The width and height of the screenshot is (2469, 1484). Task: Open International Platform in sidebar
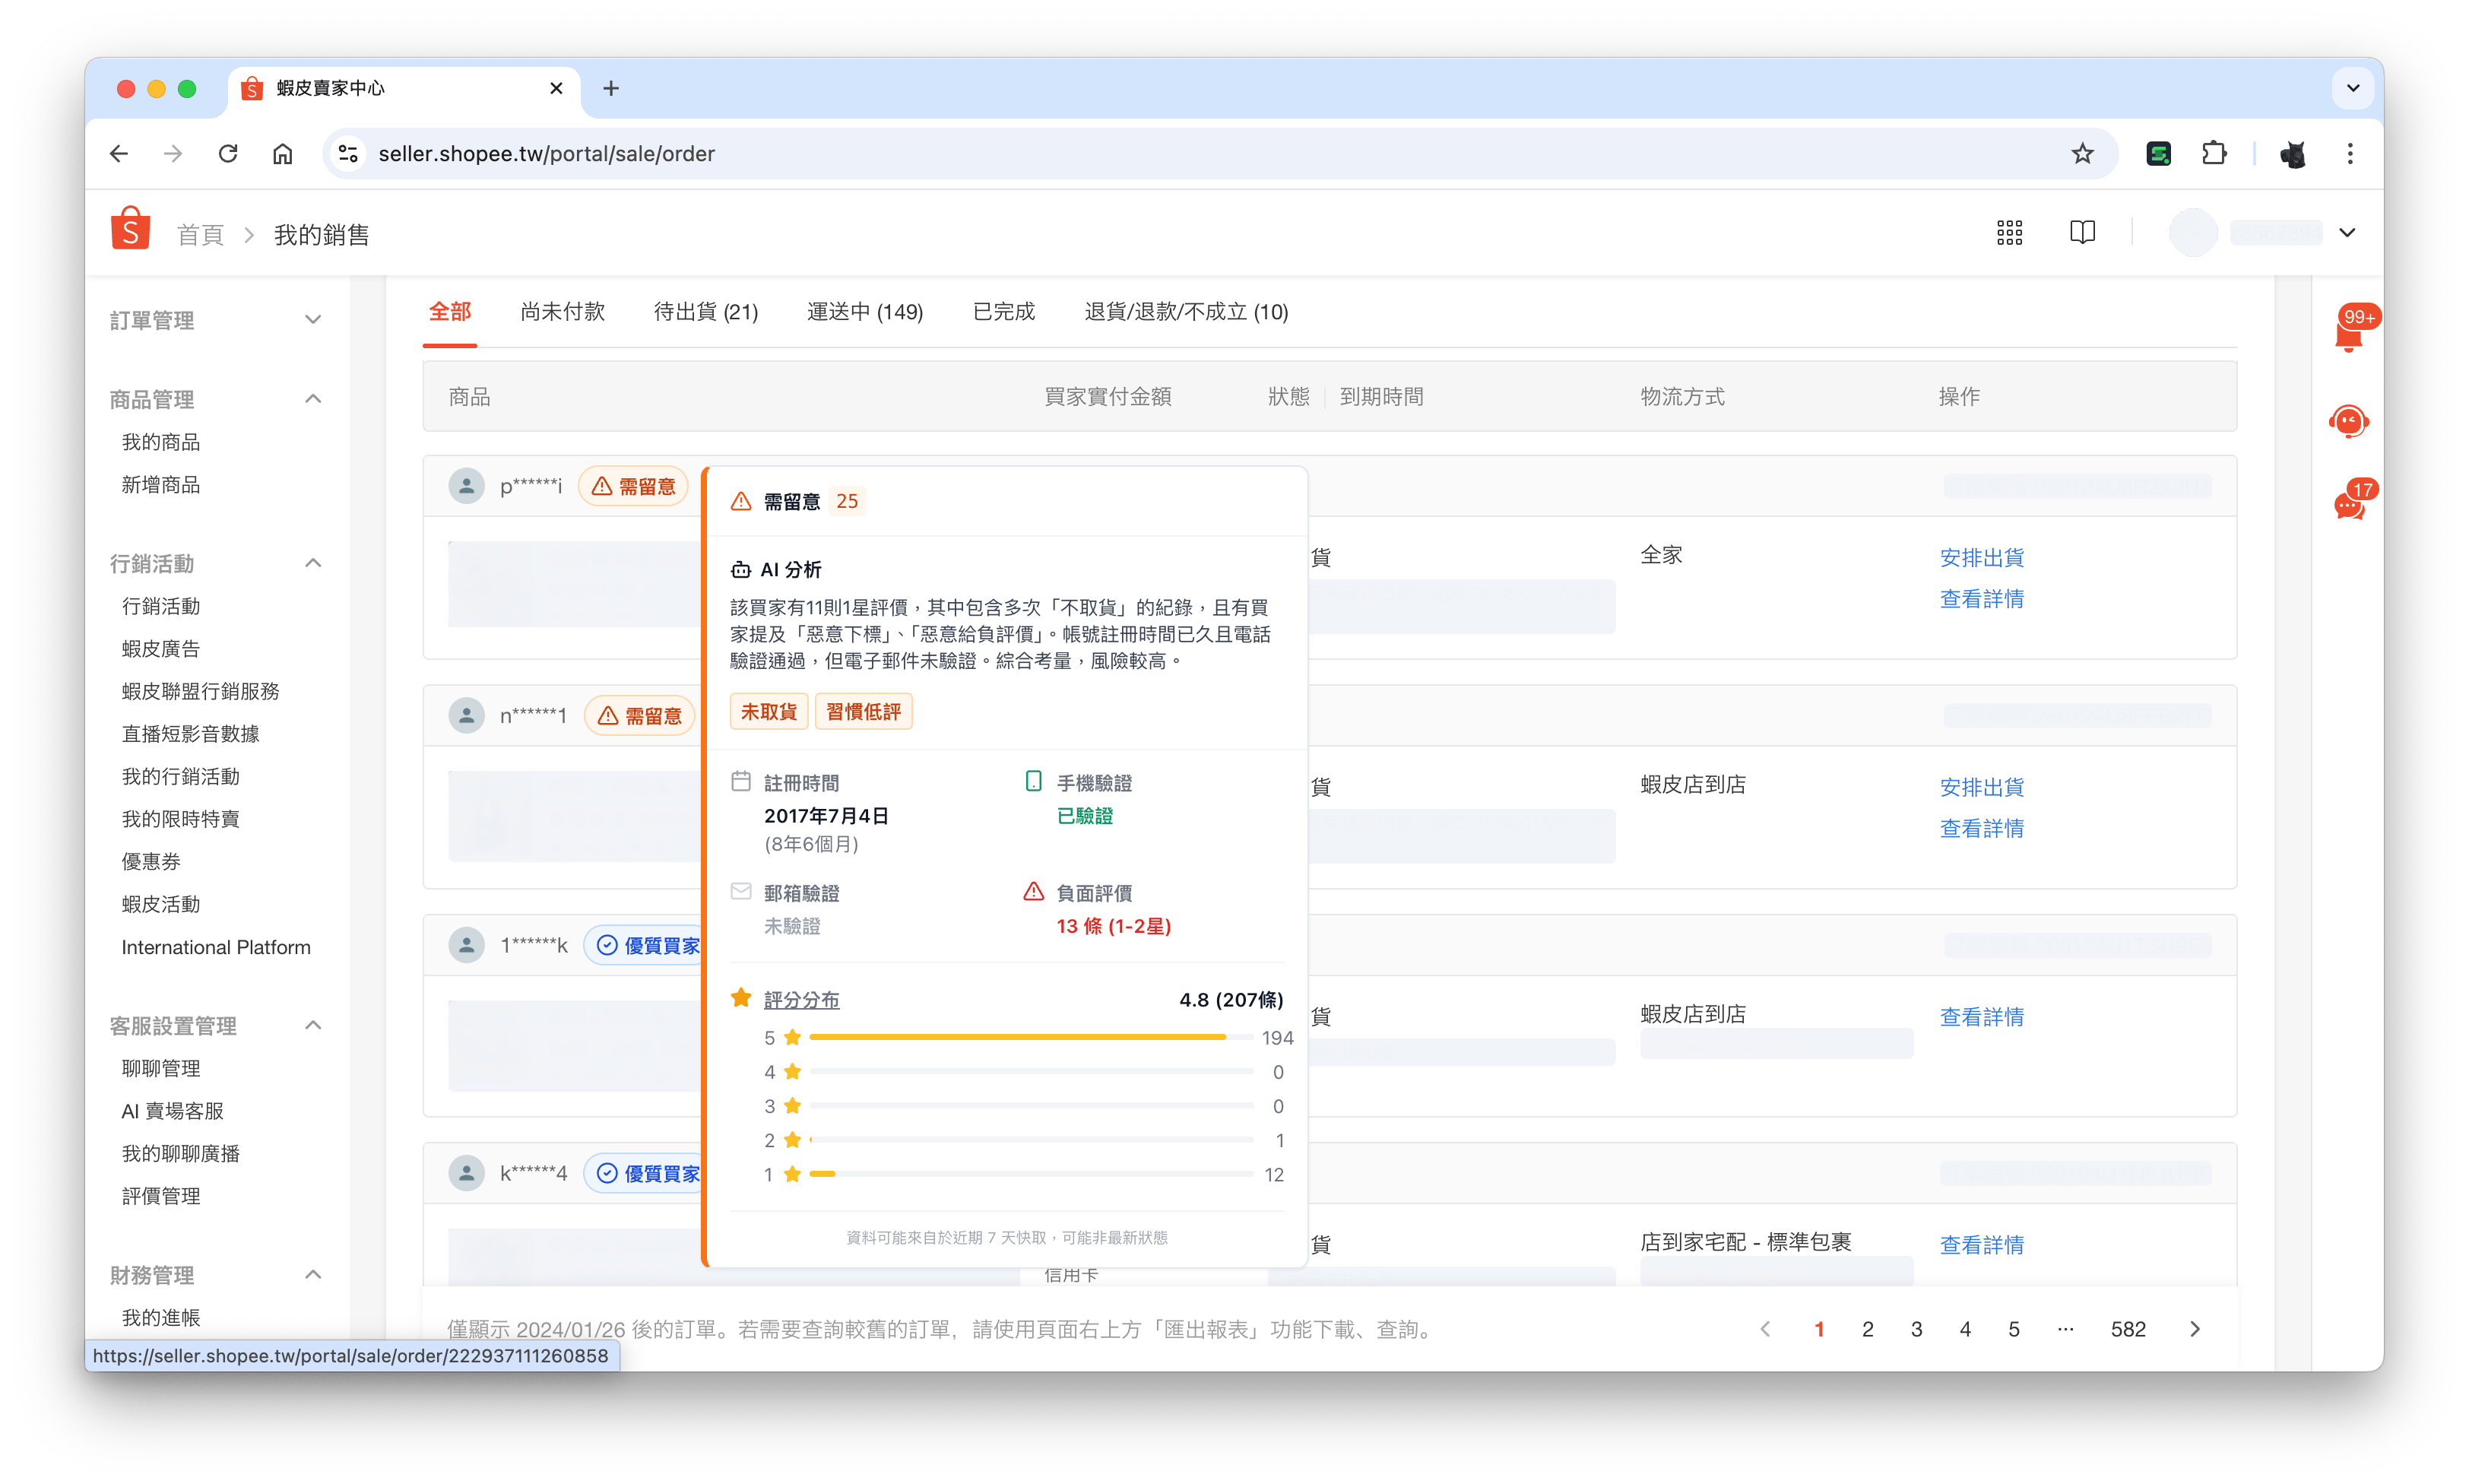point(216,947)
